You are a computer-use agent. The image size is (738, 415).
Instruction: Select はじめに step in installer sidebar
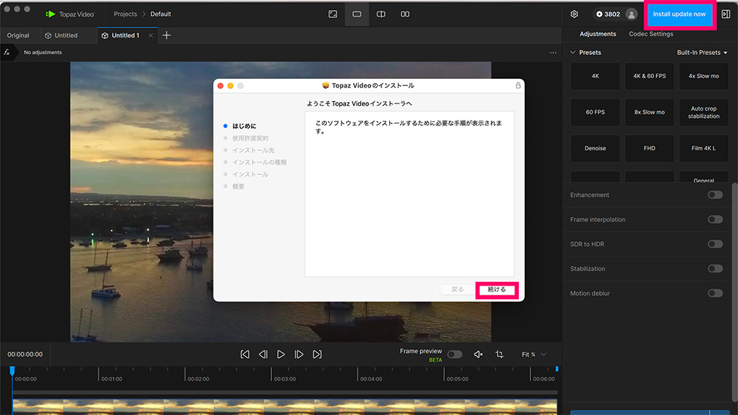pyautogui.click(x=244, y=126)
